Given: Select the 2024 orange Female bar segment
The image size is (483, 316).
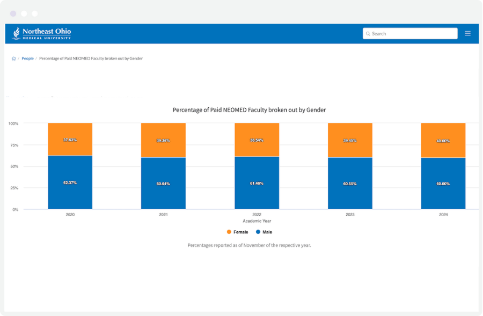Looking at the screenshot, I should (443, 139).
